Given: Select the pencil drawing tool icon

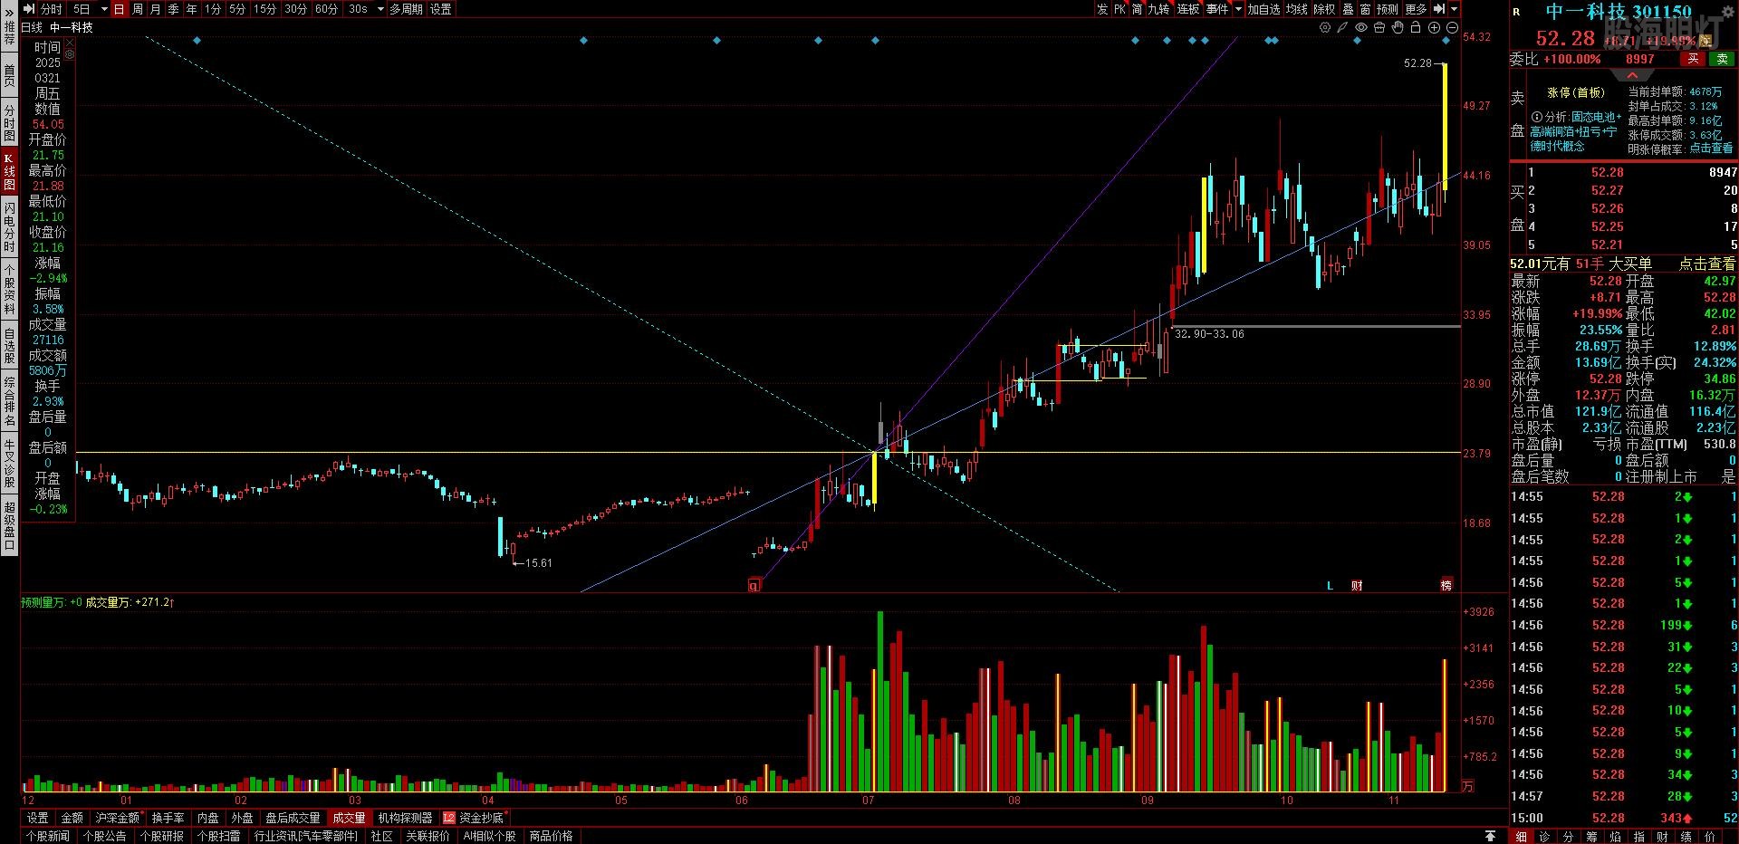Looking at the screenshot, I should tap(1342, 28).
